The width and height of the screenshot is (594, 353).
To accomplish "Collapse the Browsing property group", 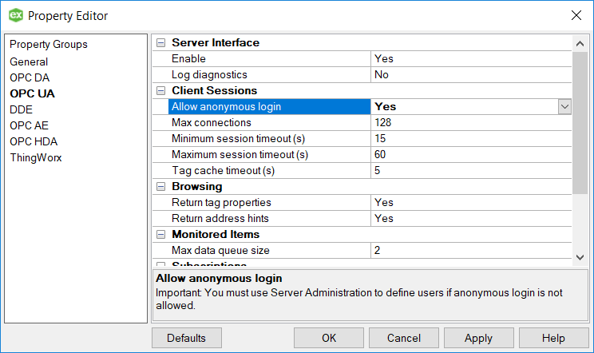I will tap(160, 186).
